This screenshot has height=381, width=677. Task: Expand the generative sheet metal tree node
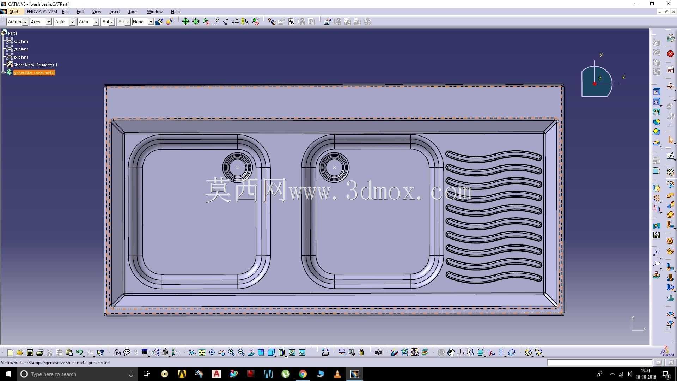point(3,73)
